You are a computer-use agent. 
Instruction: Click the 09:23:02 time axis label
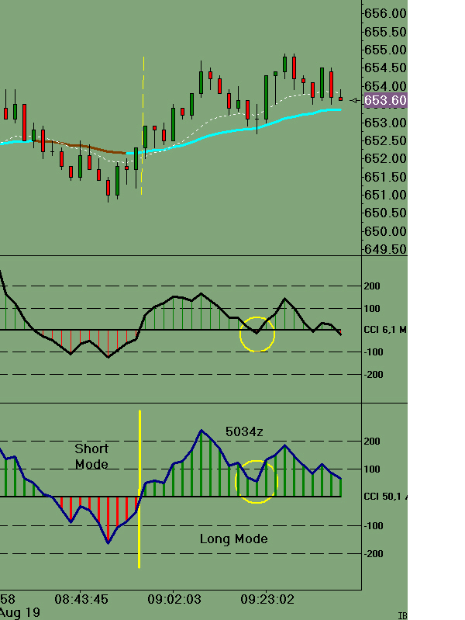[x=267, y=600]
